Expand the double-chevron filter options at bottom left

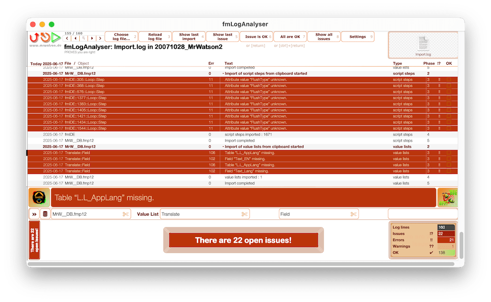coord(34,213)
